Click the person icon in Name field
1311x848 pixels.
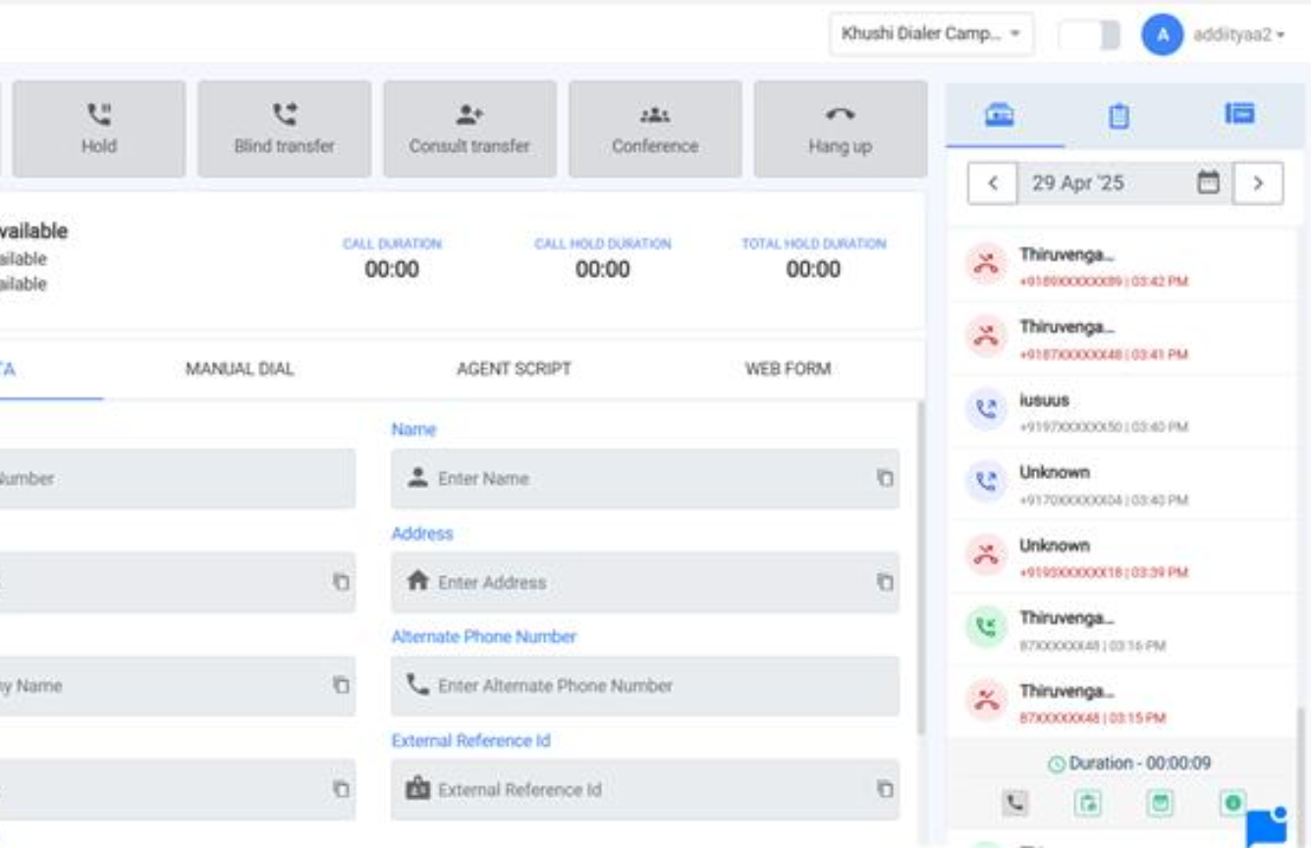coord(417,478)
